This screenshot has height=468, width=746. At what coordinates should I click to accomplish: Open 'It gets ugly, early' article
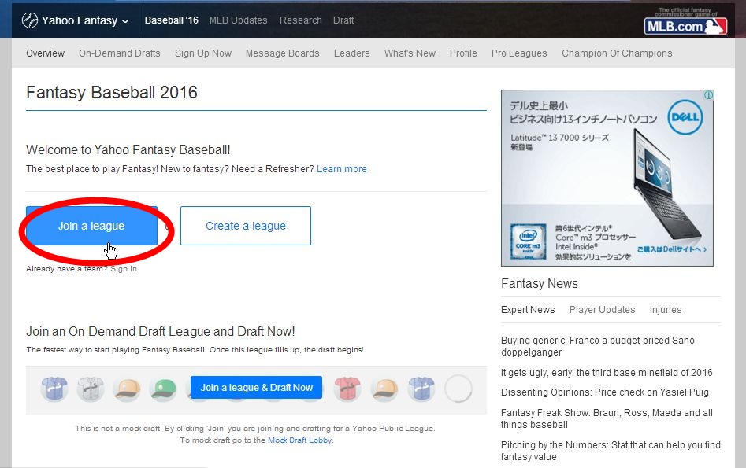coord(607,373)
